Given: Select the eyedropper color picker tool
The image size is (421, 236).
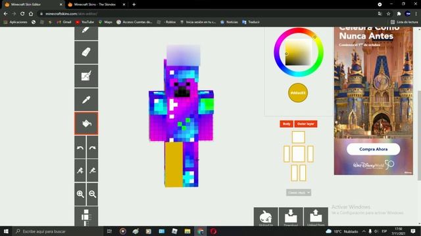Looking at the screenshot, I should click(x=86, y=100).
